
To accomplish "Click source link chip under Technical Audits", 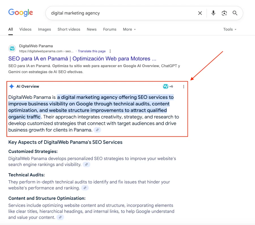I will pos(85,188).
